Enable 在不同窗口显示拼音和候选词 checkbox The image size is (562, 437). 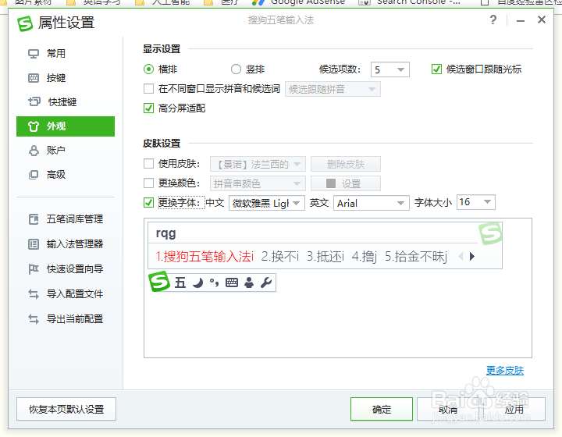tap(148, 88)
